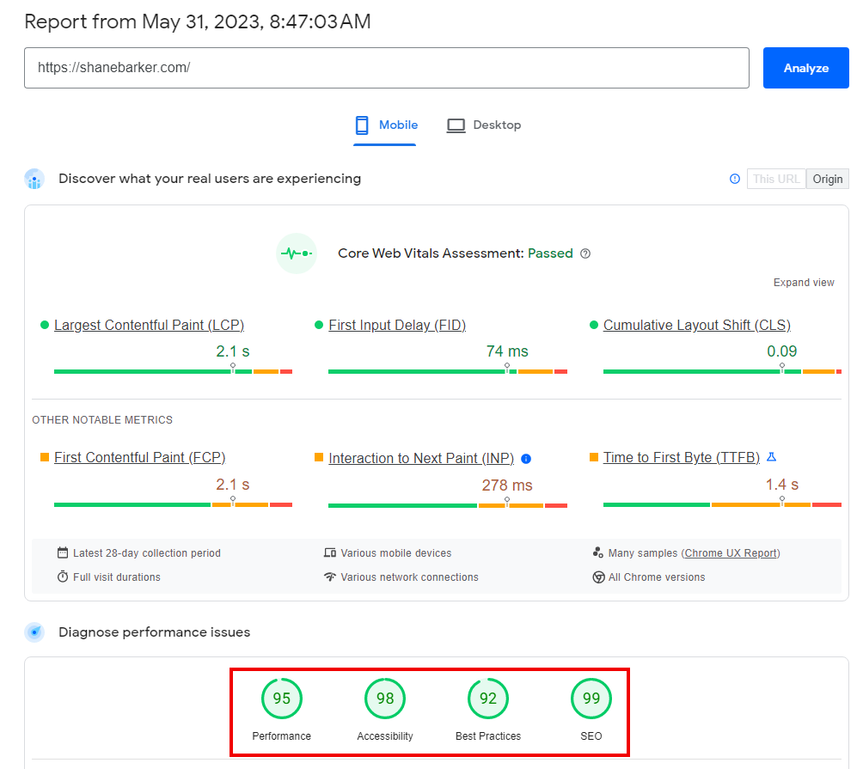Click the mobile phone icon

pos(362,125)
